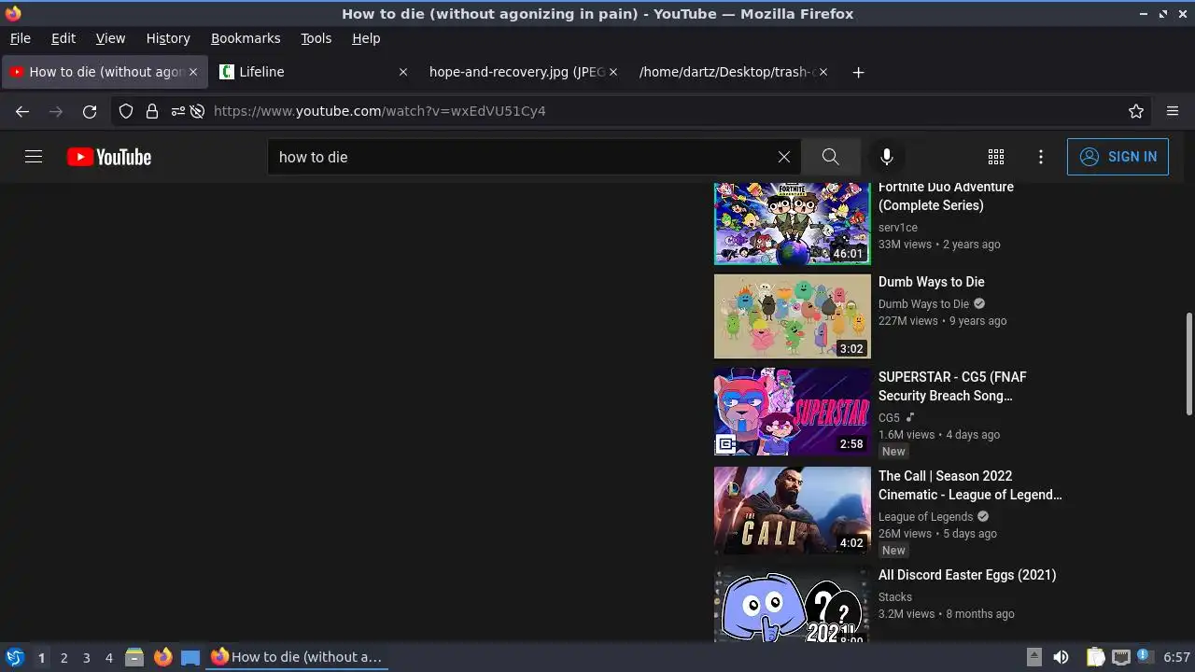
Task: Start voice search with the microphone
Action: point(887,157)
